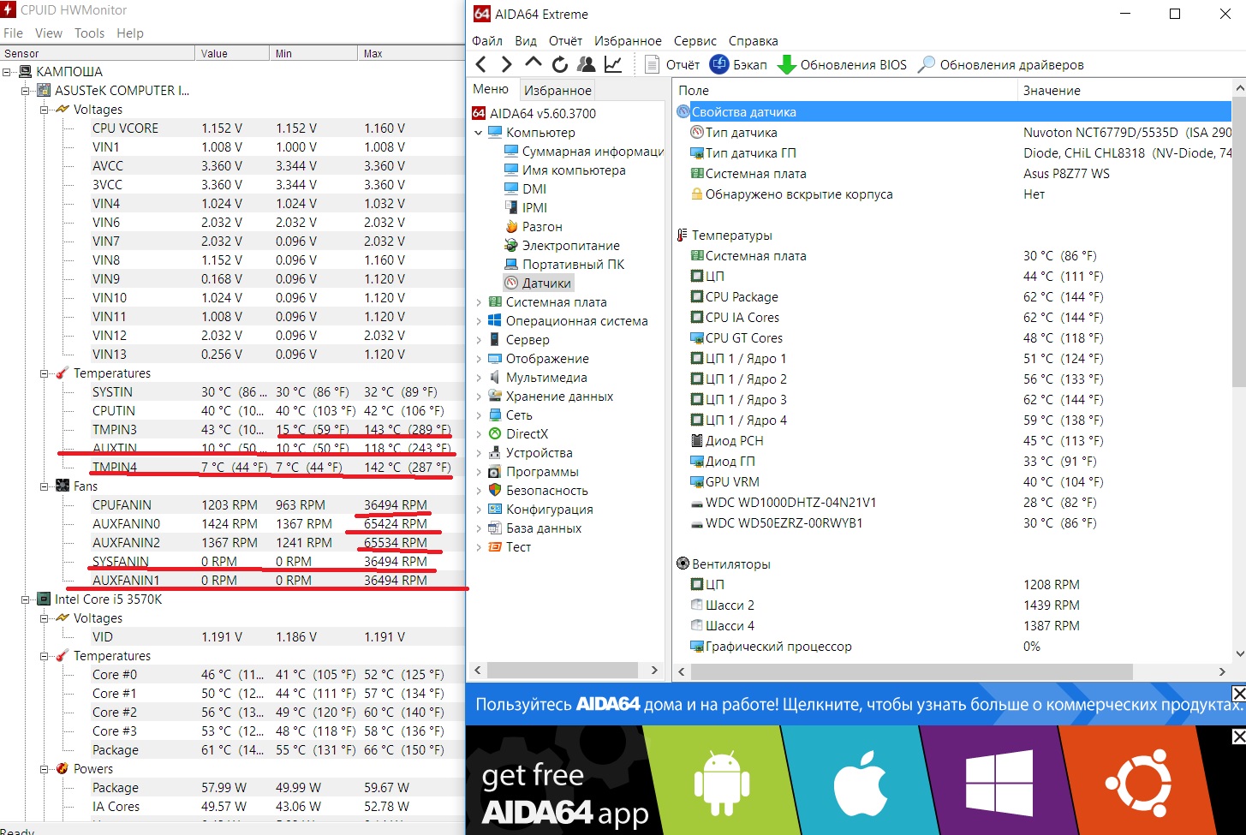Open the Справка menu in AIDA64
1246x835 pixels.
pos(754,40)
